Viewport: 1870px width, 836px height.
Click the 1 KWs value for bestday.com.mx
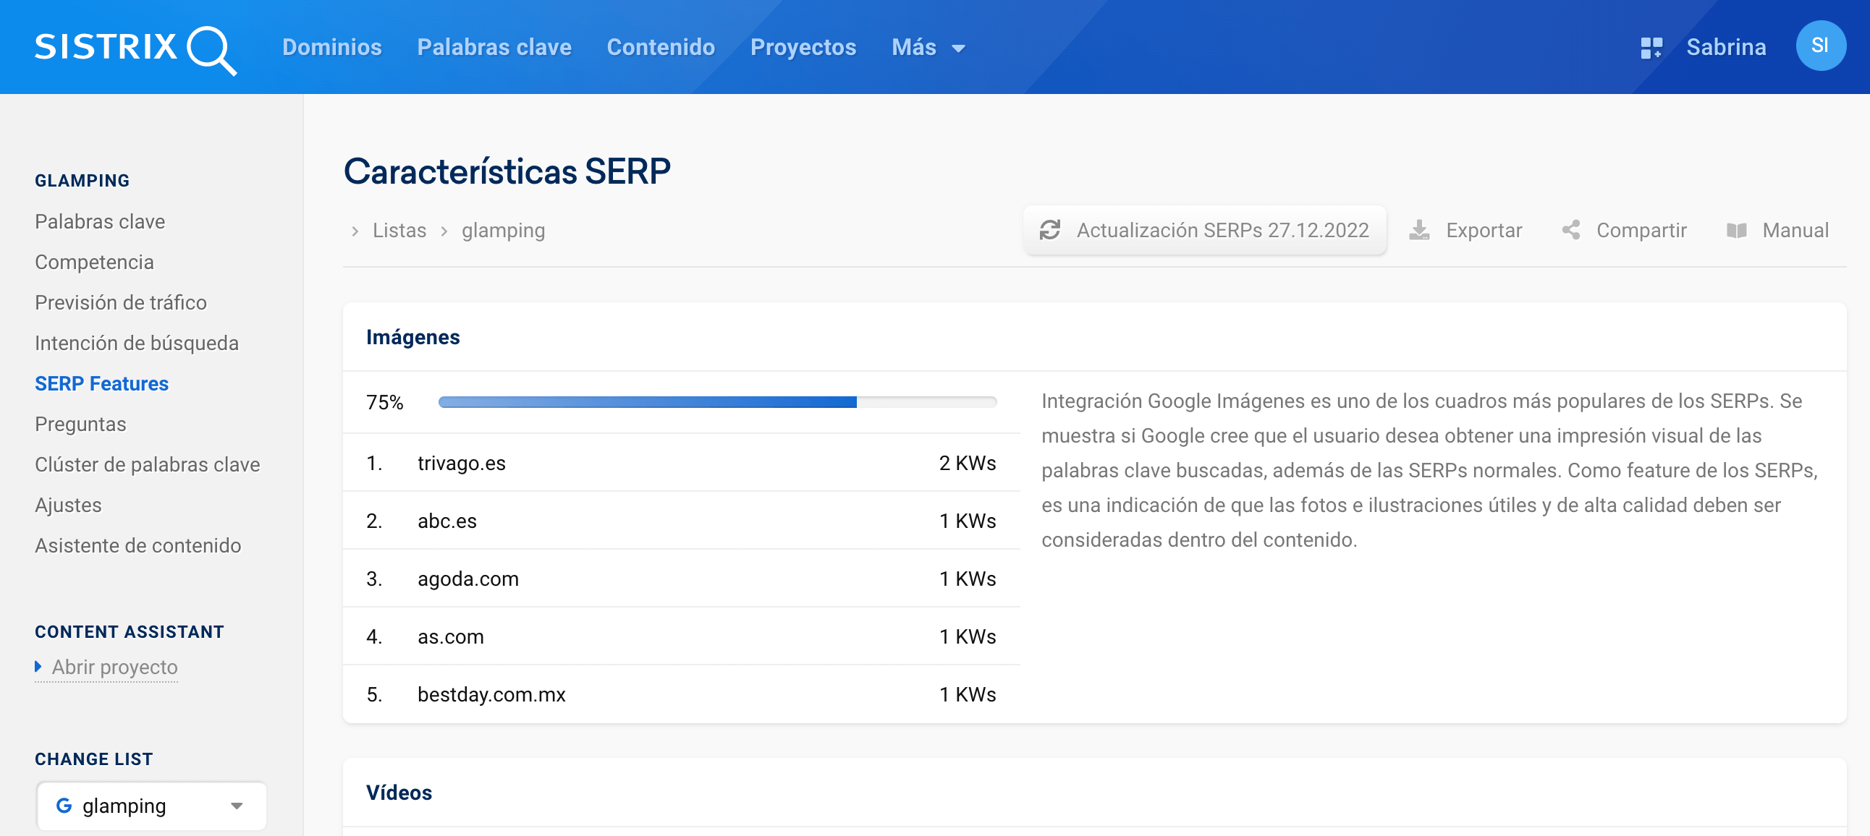(x=967, y=694)
